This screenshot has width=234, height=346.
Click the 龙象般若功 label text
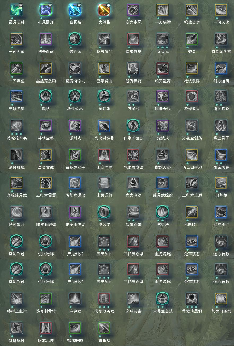pyautogui.click(x=104, y=311)
